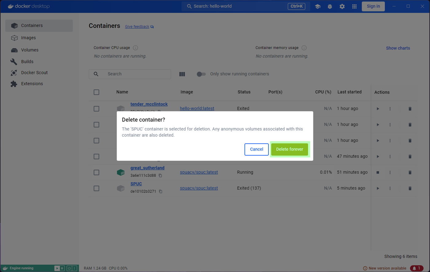The image size is (430, 272).
Task: Start the SPUC container
Action: pos(378,188)
